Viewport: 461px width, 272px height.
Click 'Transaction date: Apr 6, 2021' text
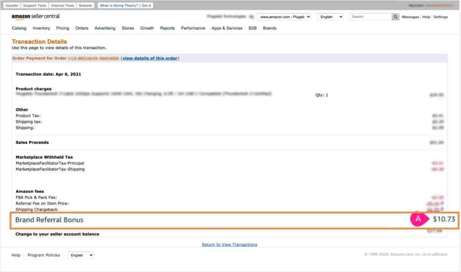pyautogui.click(x=48, y=74)
